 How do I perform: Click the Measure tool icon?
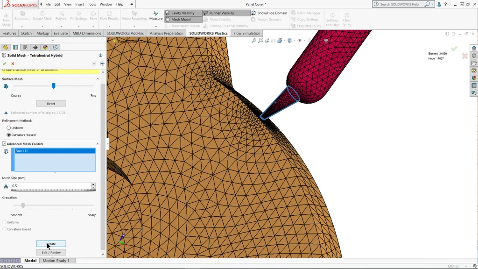(x=156, y=14)
